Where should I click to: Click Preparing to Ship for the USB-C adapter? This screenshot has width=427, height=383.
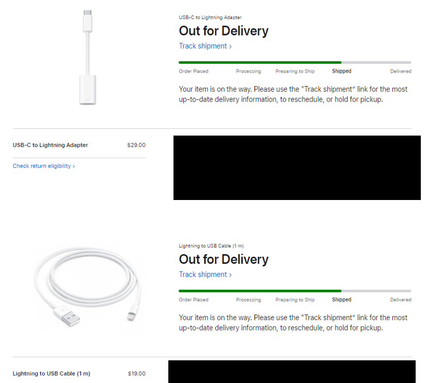[x=295, y=71]
